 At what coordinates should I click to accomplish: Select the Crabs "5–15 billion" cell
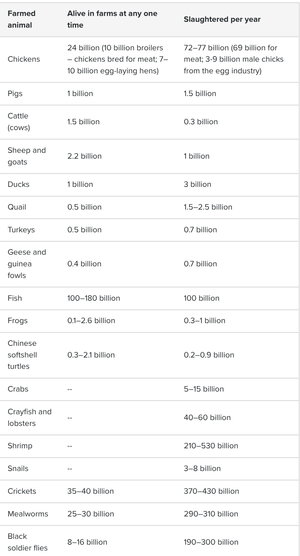point(204,389)
